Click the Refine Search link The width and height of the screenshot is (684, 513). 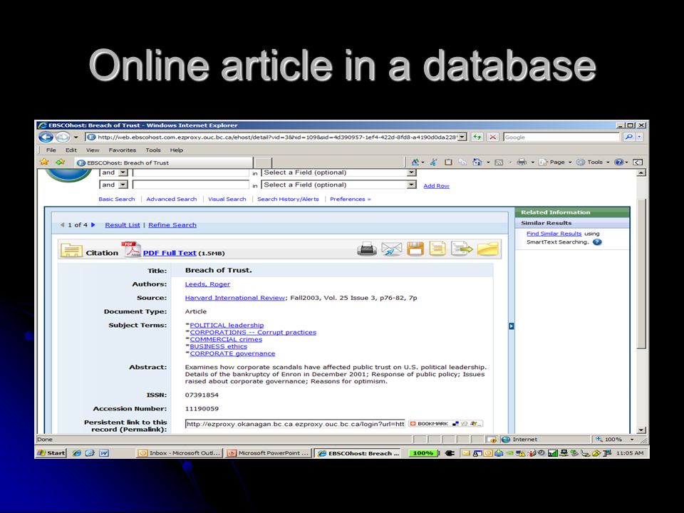tap(172, 225)
